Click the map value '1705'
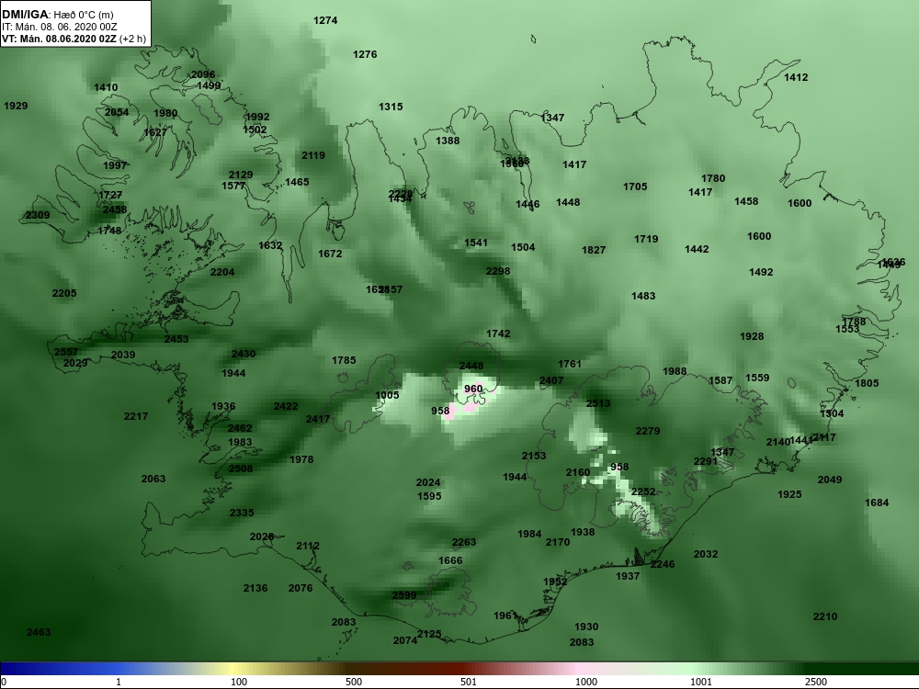The width and height of the screenshot is (919, 689). pos(635,186)
